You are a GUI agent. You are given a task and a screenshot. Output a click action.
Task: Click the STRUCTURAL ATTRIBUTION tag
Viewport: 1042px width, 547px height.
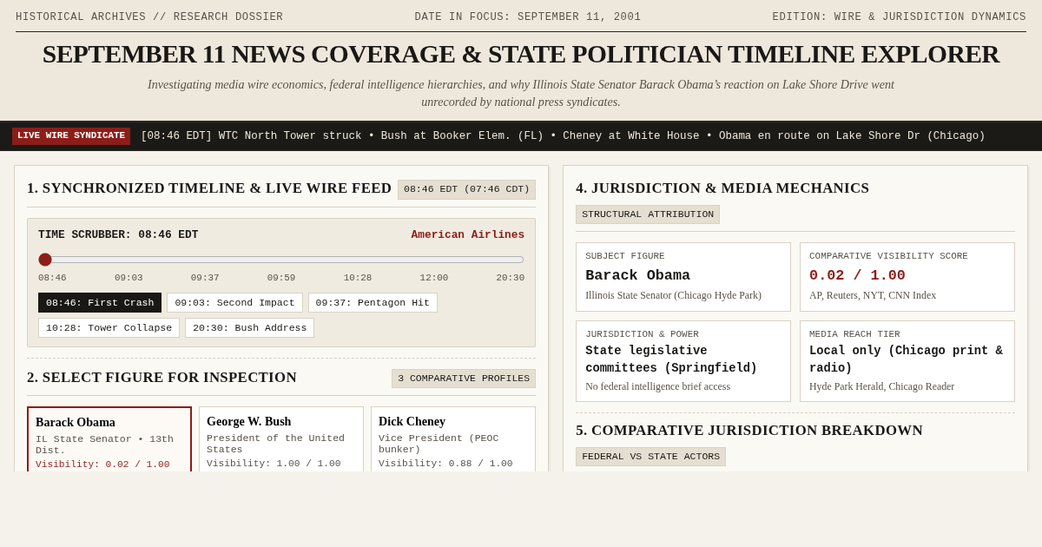[648, 214]
